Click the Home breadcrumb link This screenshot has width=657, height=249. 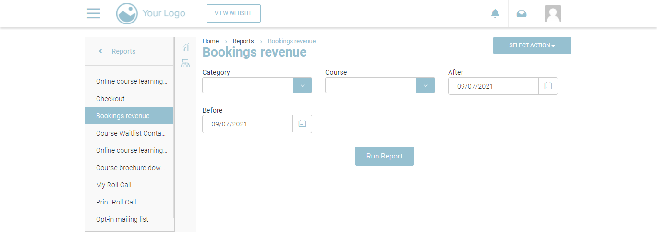[210, 41]
